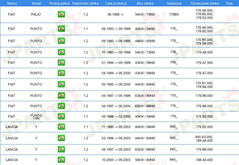Click the production date 06.1998 -> cell
Image resolution: width=239 pixels, height=165 pixels.
tap(116, 14)
